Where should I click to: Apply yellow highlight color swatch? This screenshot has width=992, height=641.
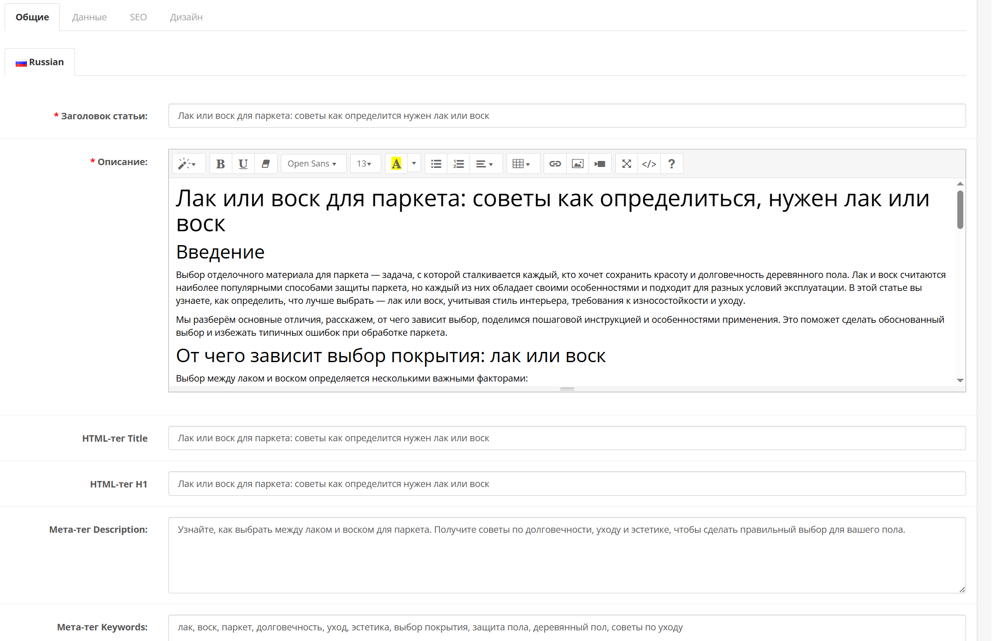tap(396, 164)
